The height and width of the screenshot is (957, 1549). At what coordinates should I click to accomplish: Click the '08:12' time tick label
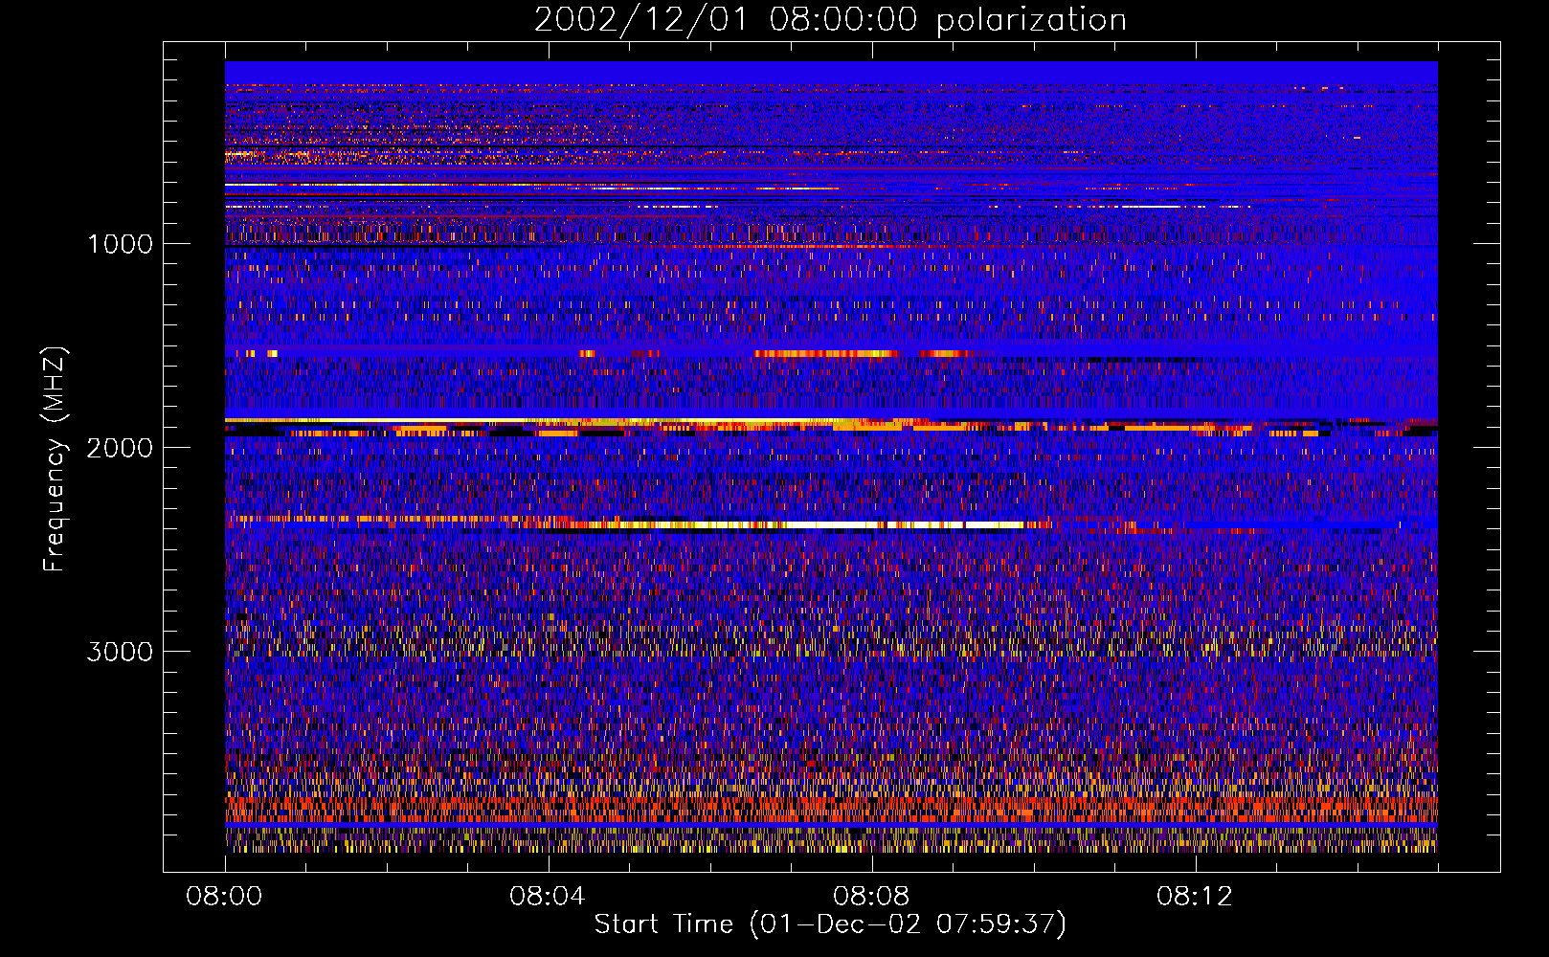[1195, 897]
